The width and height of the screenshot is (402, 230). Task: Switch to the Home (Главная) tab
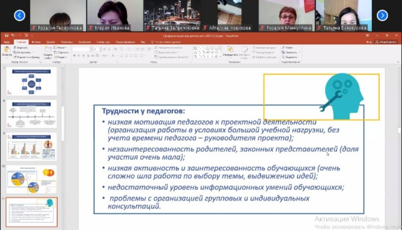coord(21,42)
